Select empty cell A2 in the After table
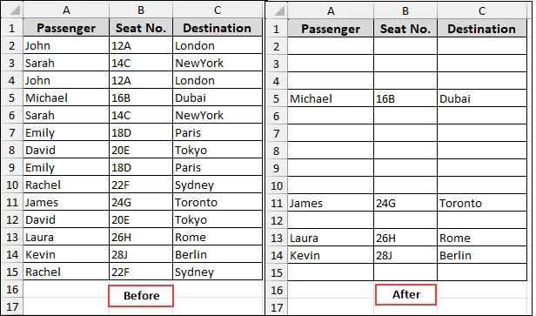The height and width of the screenshot is (316, 536). click(331, 46)
